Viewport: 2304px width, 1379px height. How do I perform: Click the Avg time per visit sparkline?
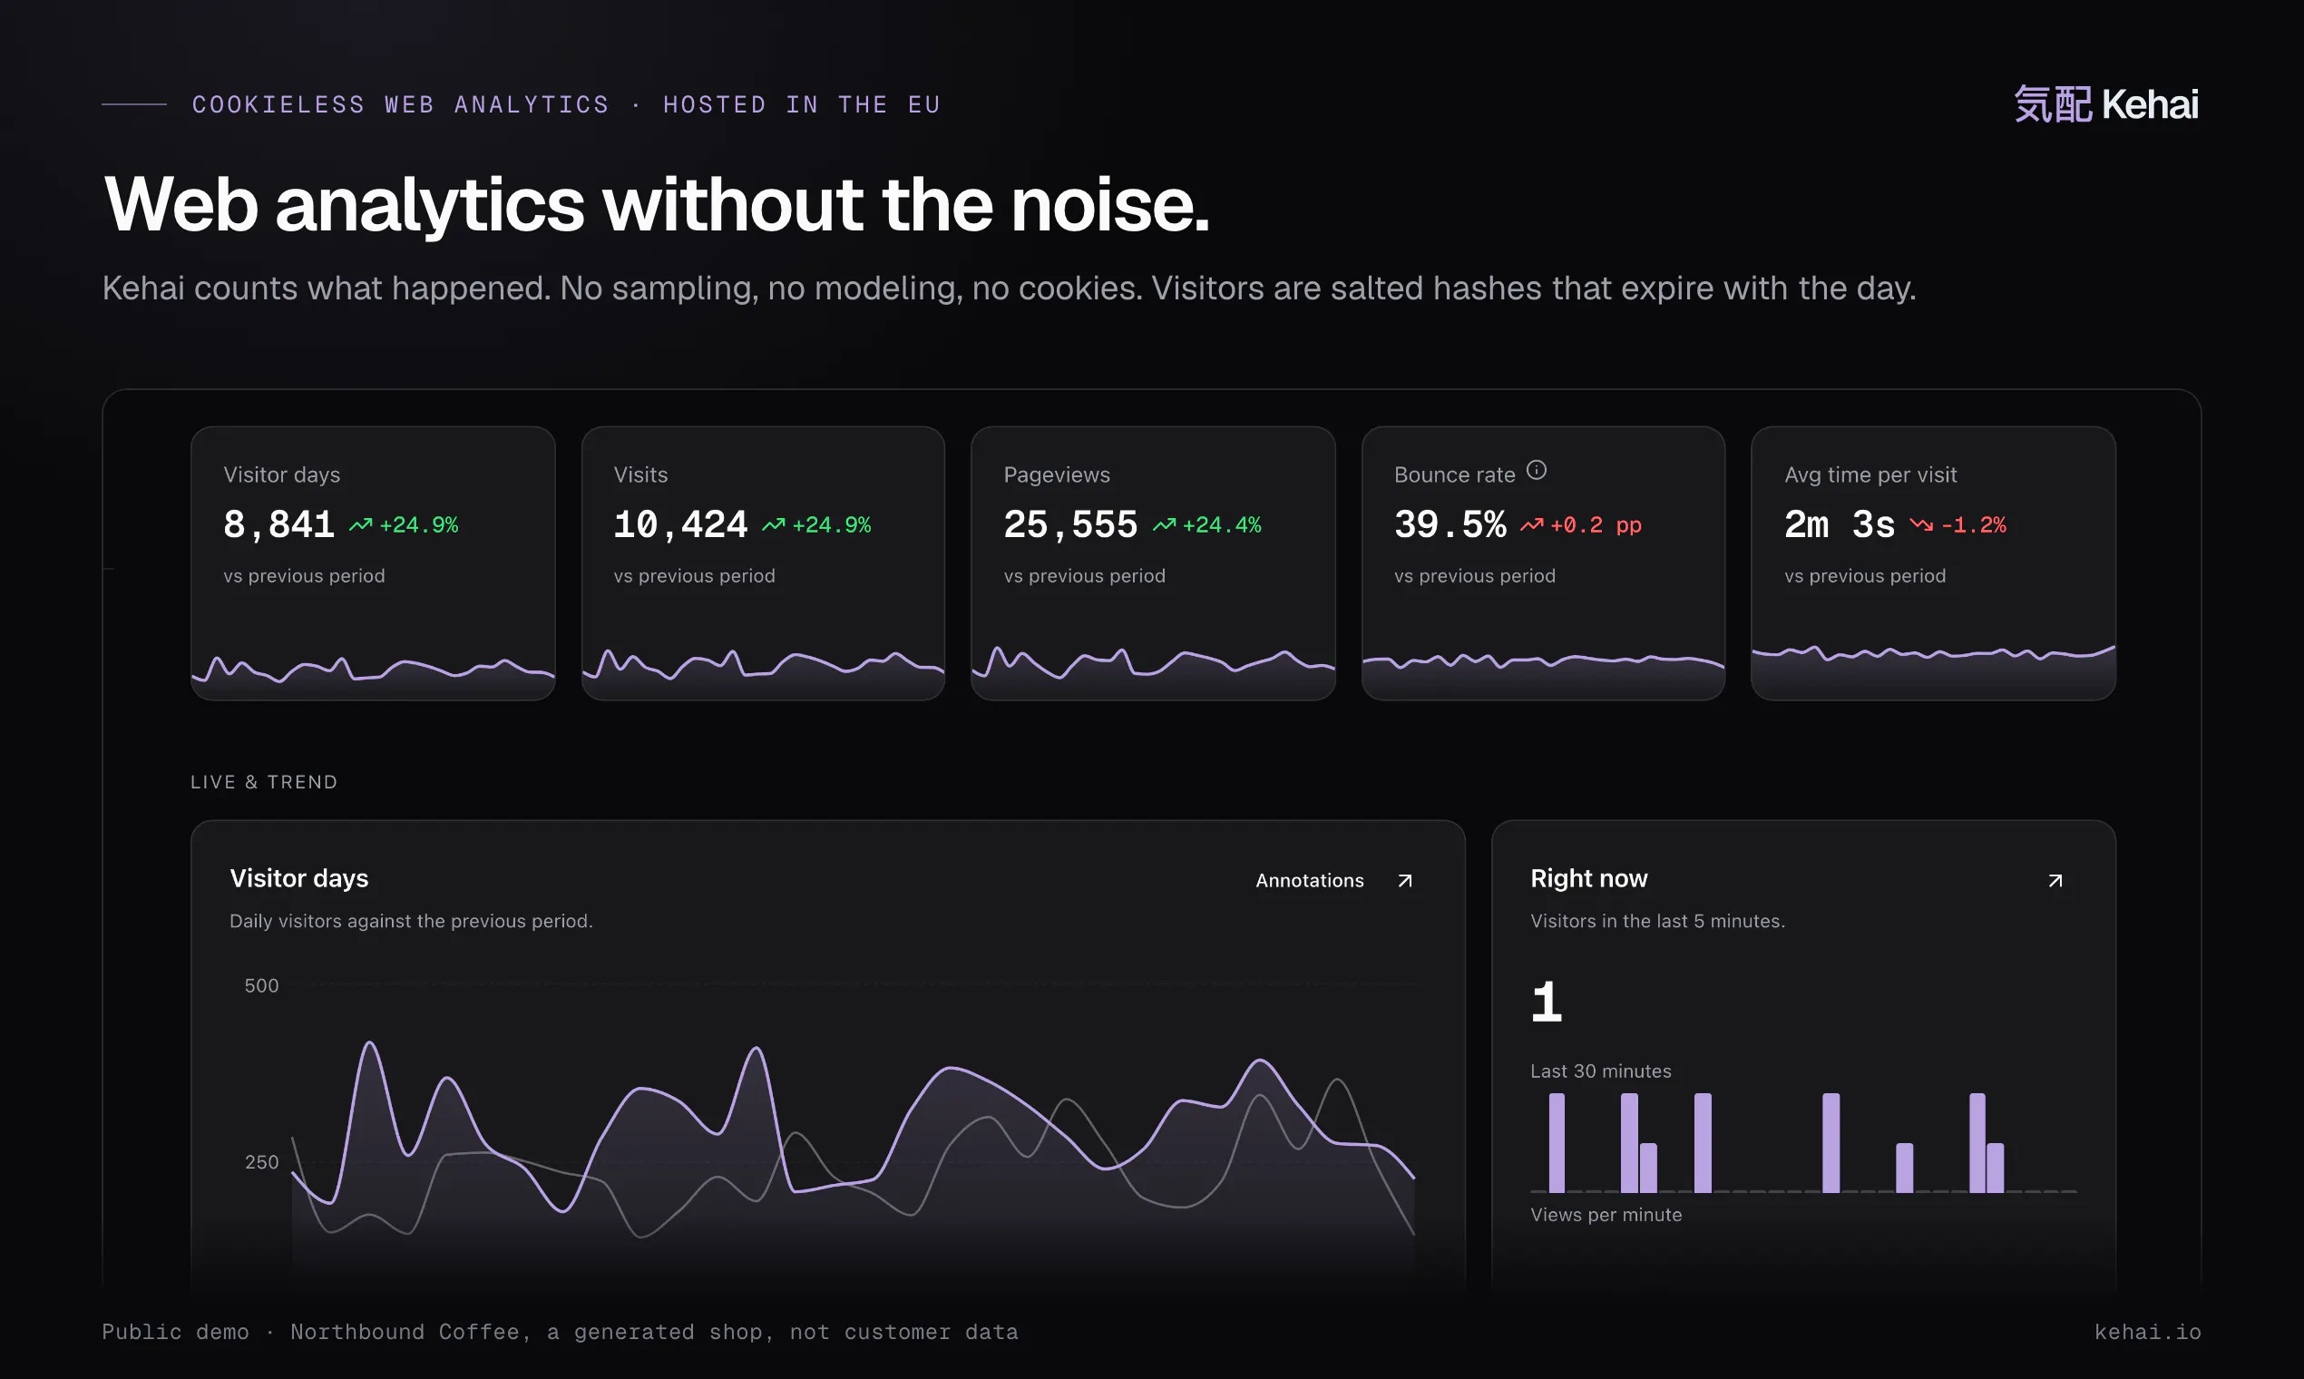coord(1933,671)
